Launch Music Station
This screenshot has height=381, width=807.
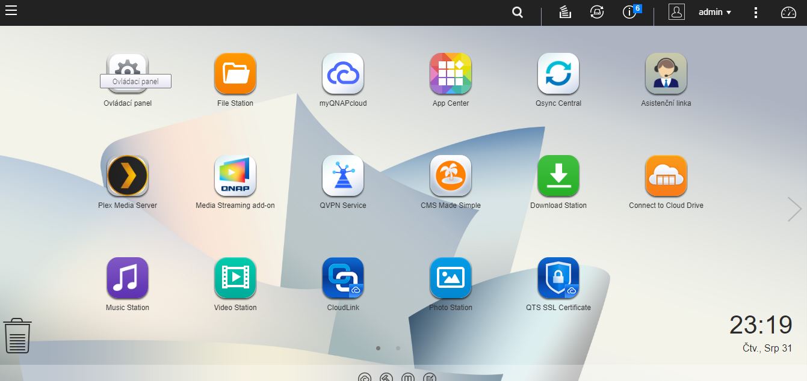tap(128, 278)
